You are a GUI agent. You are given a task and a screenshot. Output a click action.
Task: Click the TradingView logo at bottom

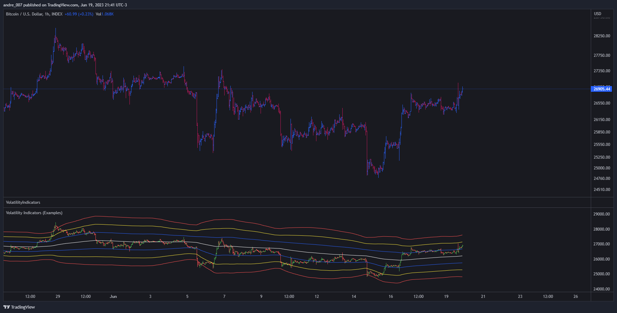click(19, 307)
